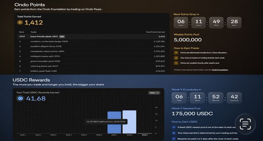This screenshot has height=141, width=263.
Task: Select trader row brilliant-great-flash-1680
Action: (x=92, y=71)
